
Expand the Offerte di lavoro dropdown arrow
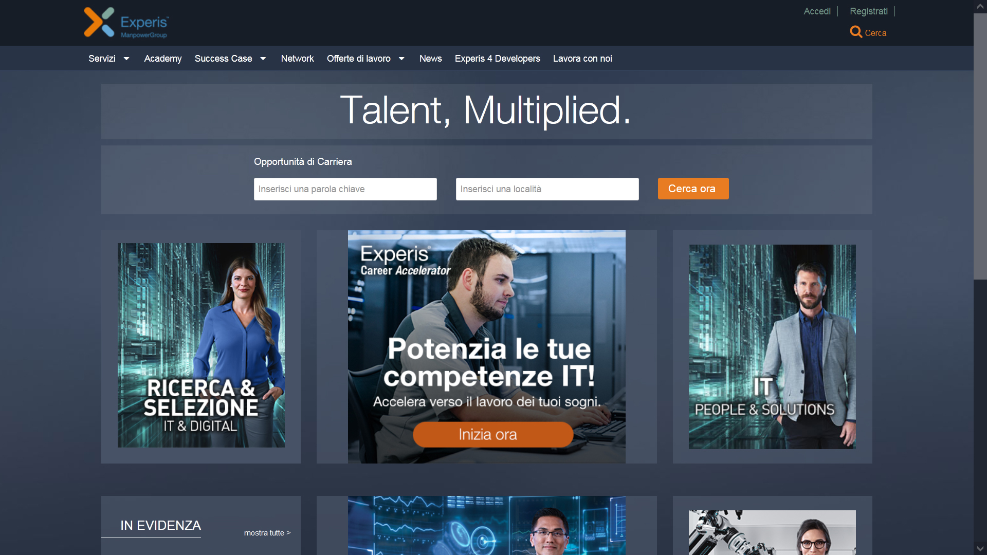pyautogui.click(x=401, y=59)
